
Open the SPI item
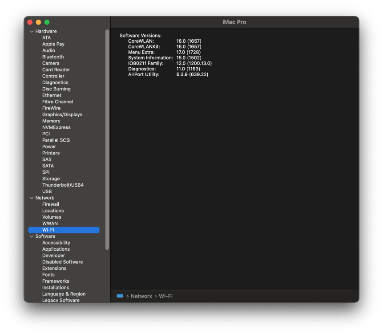(x=46, y=172)
